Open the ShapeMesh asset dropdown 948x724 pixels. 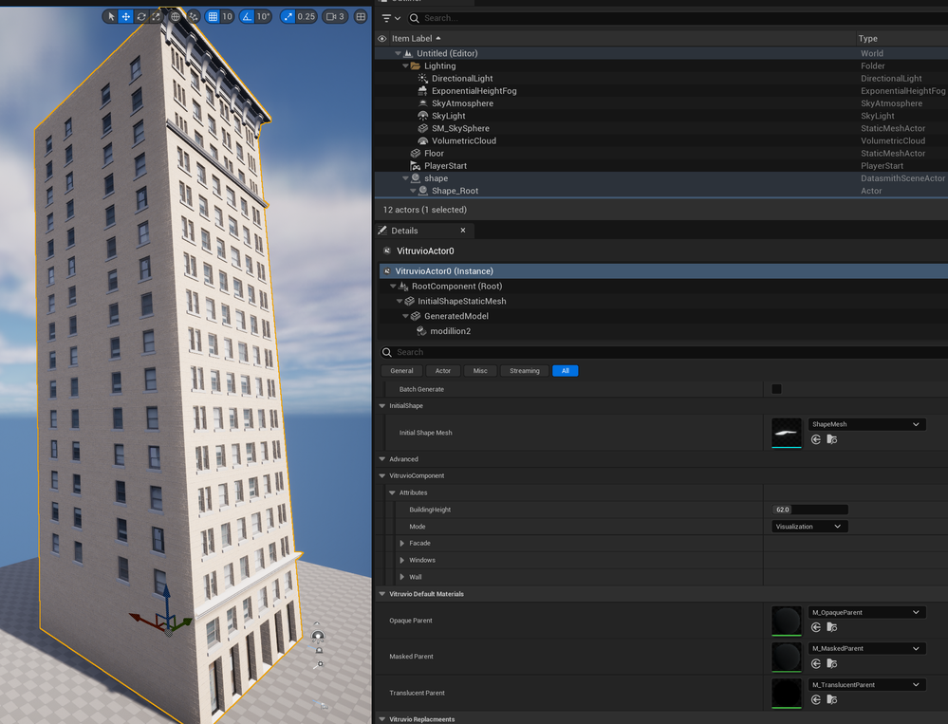click(x=866, y=424)
